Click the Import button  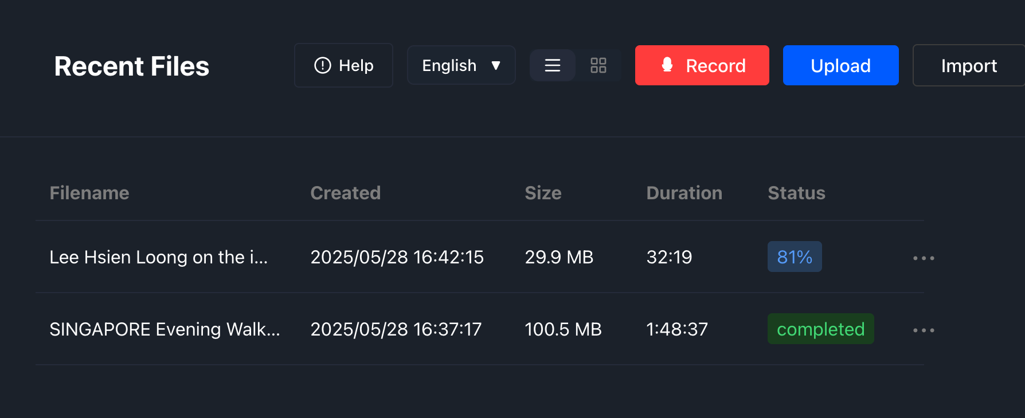969,65
